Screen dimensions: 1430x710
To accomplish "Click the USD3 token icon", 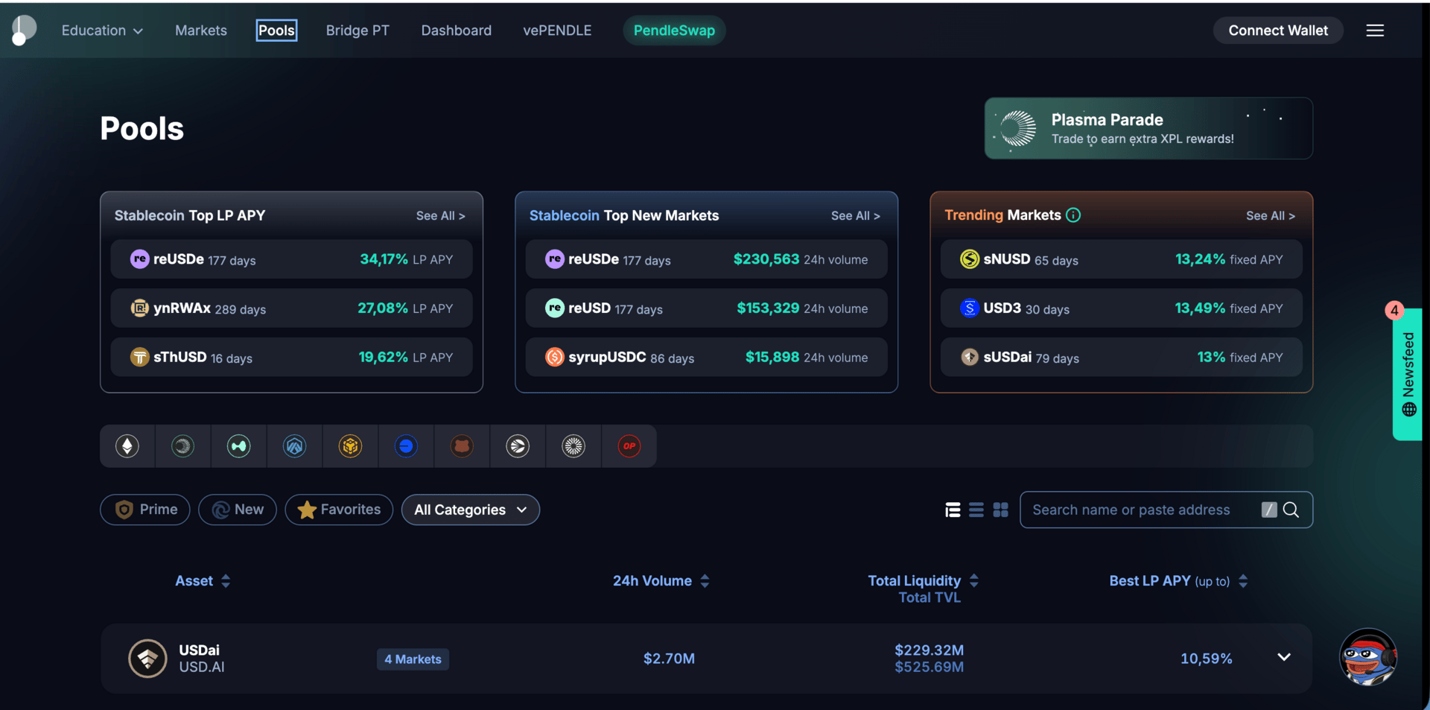I will (969, 308).
